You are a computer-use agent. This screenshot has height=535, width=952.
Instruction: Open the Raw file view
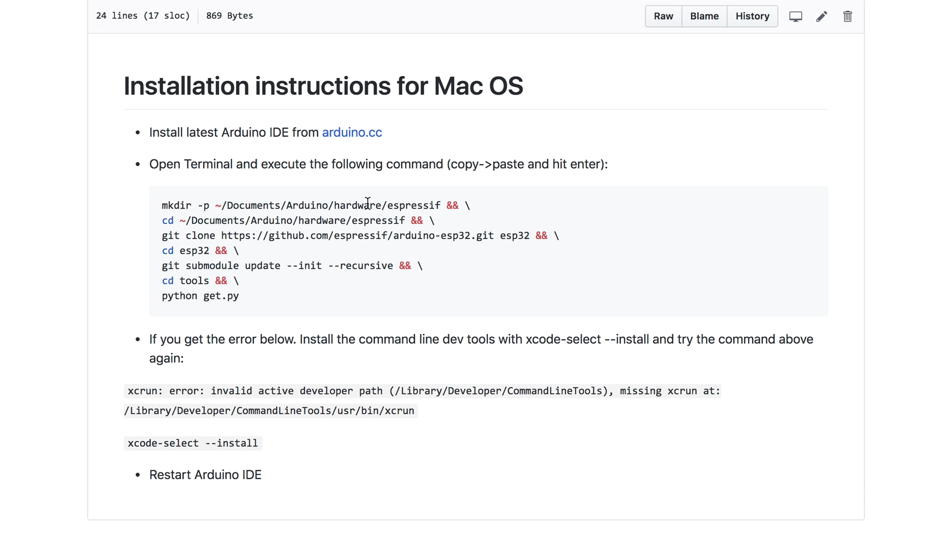(x=663, y=16)
